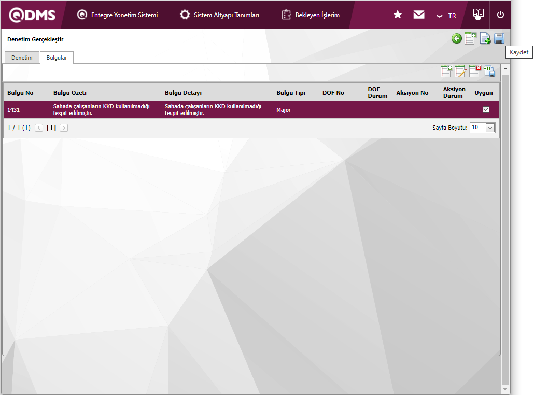Expand the TR language selector
Screen dimensions: 534x395
[446, 16]
